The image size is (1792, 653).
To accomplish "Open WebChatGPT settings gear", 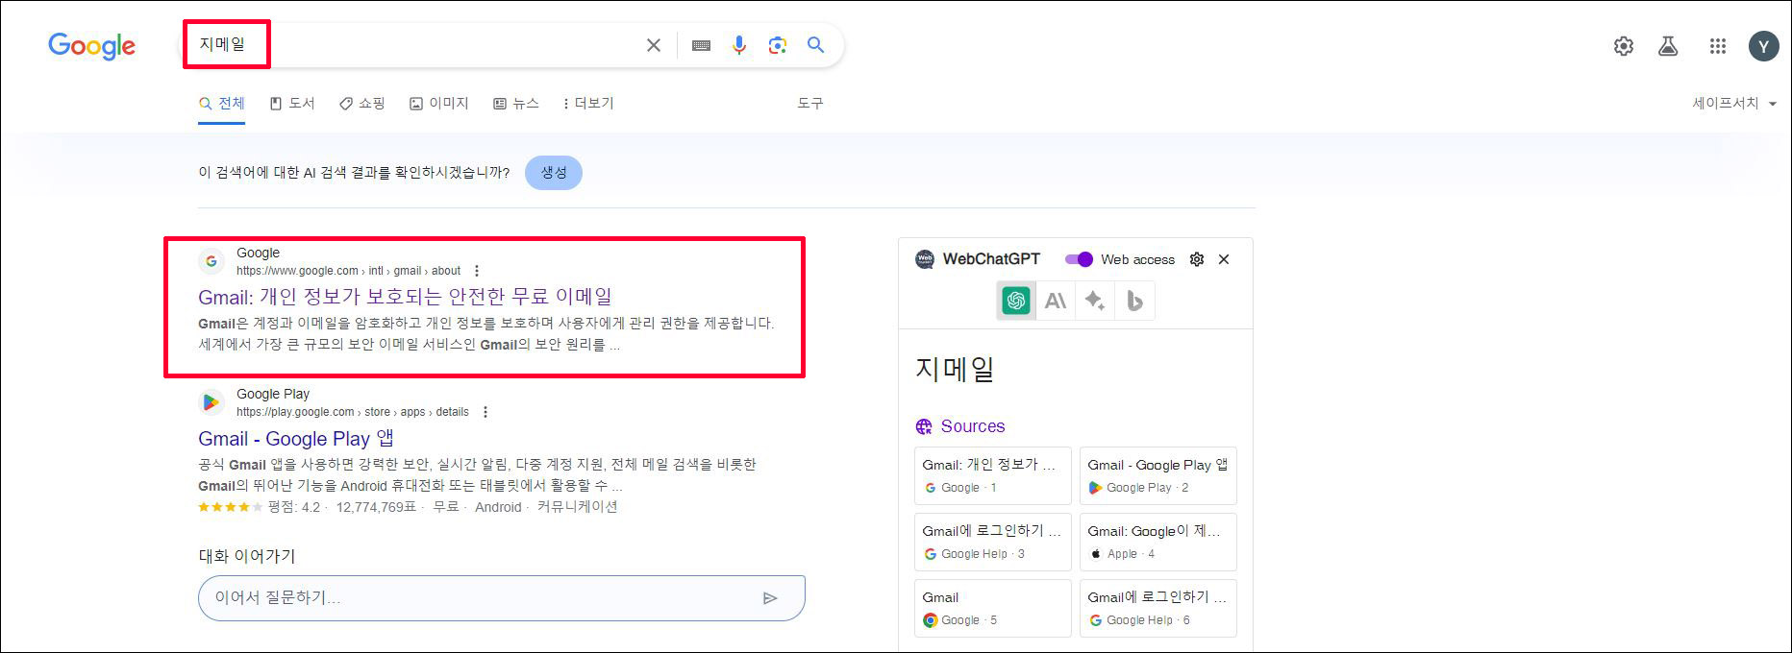I will pyautogui.click(x=1197, y=259).
